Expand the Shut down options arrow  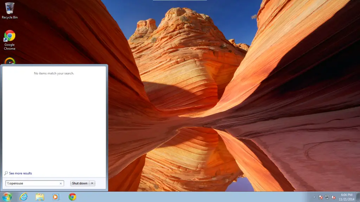coord(92,183)
